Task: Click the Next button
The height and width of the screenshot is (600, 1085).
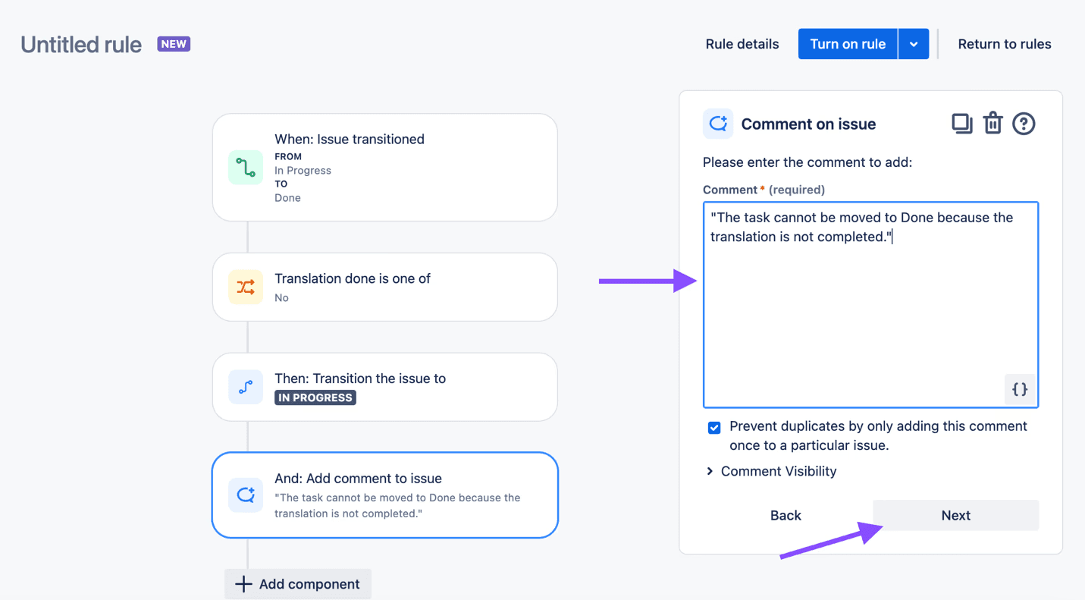Action: (955, 515)
